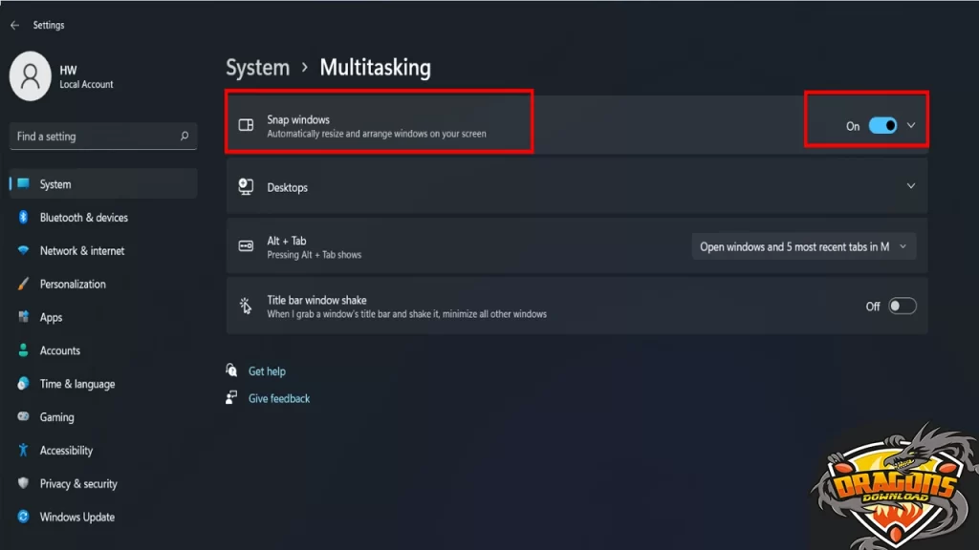The image size is (979, 550).
Task: Click the Gaming controller icon in sidebar
Action: 23,417
